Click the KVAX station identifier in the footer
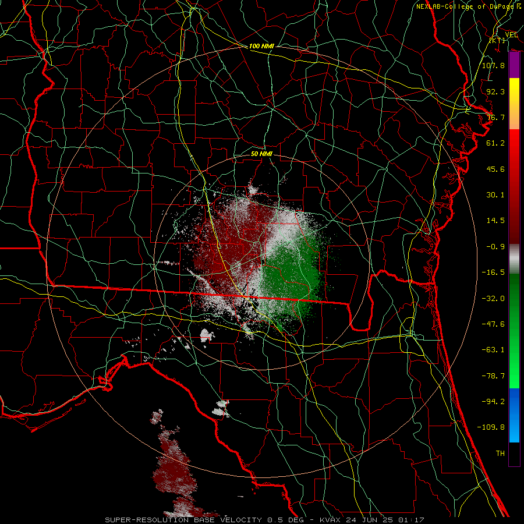The height and width of the screenshot is (524, 524). pyautogui.click(x=330, y=520)
